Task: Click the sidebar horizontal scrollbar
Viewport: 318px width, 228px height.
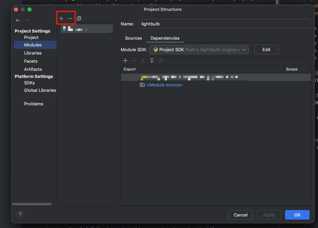Action: click(x=32, y=204)
